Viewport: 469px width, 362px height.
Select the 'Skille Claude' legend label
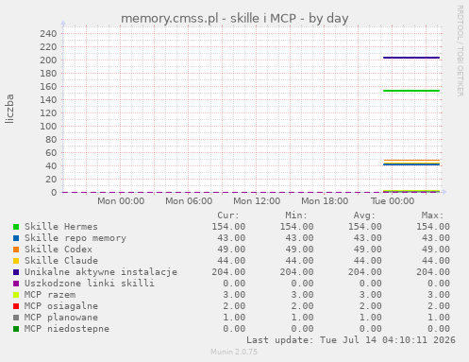coord(61,261)
